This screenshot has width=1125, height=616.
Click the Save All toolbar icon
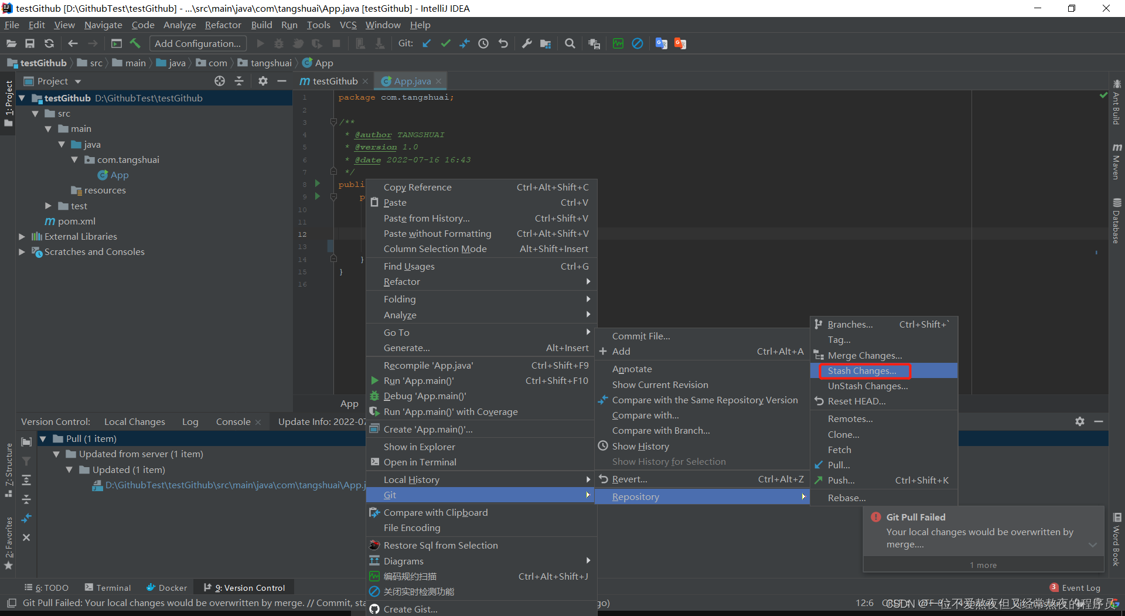[30, 43]
